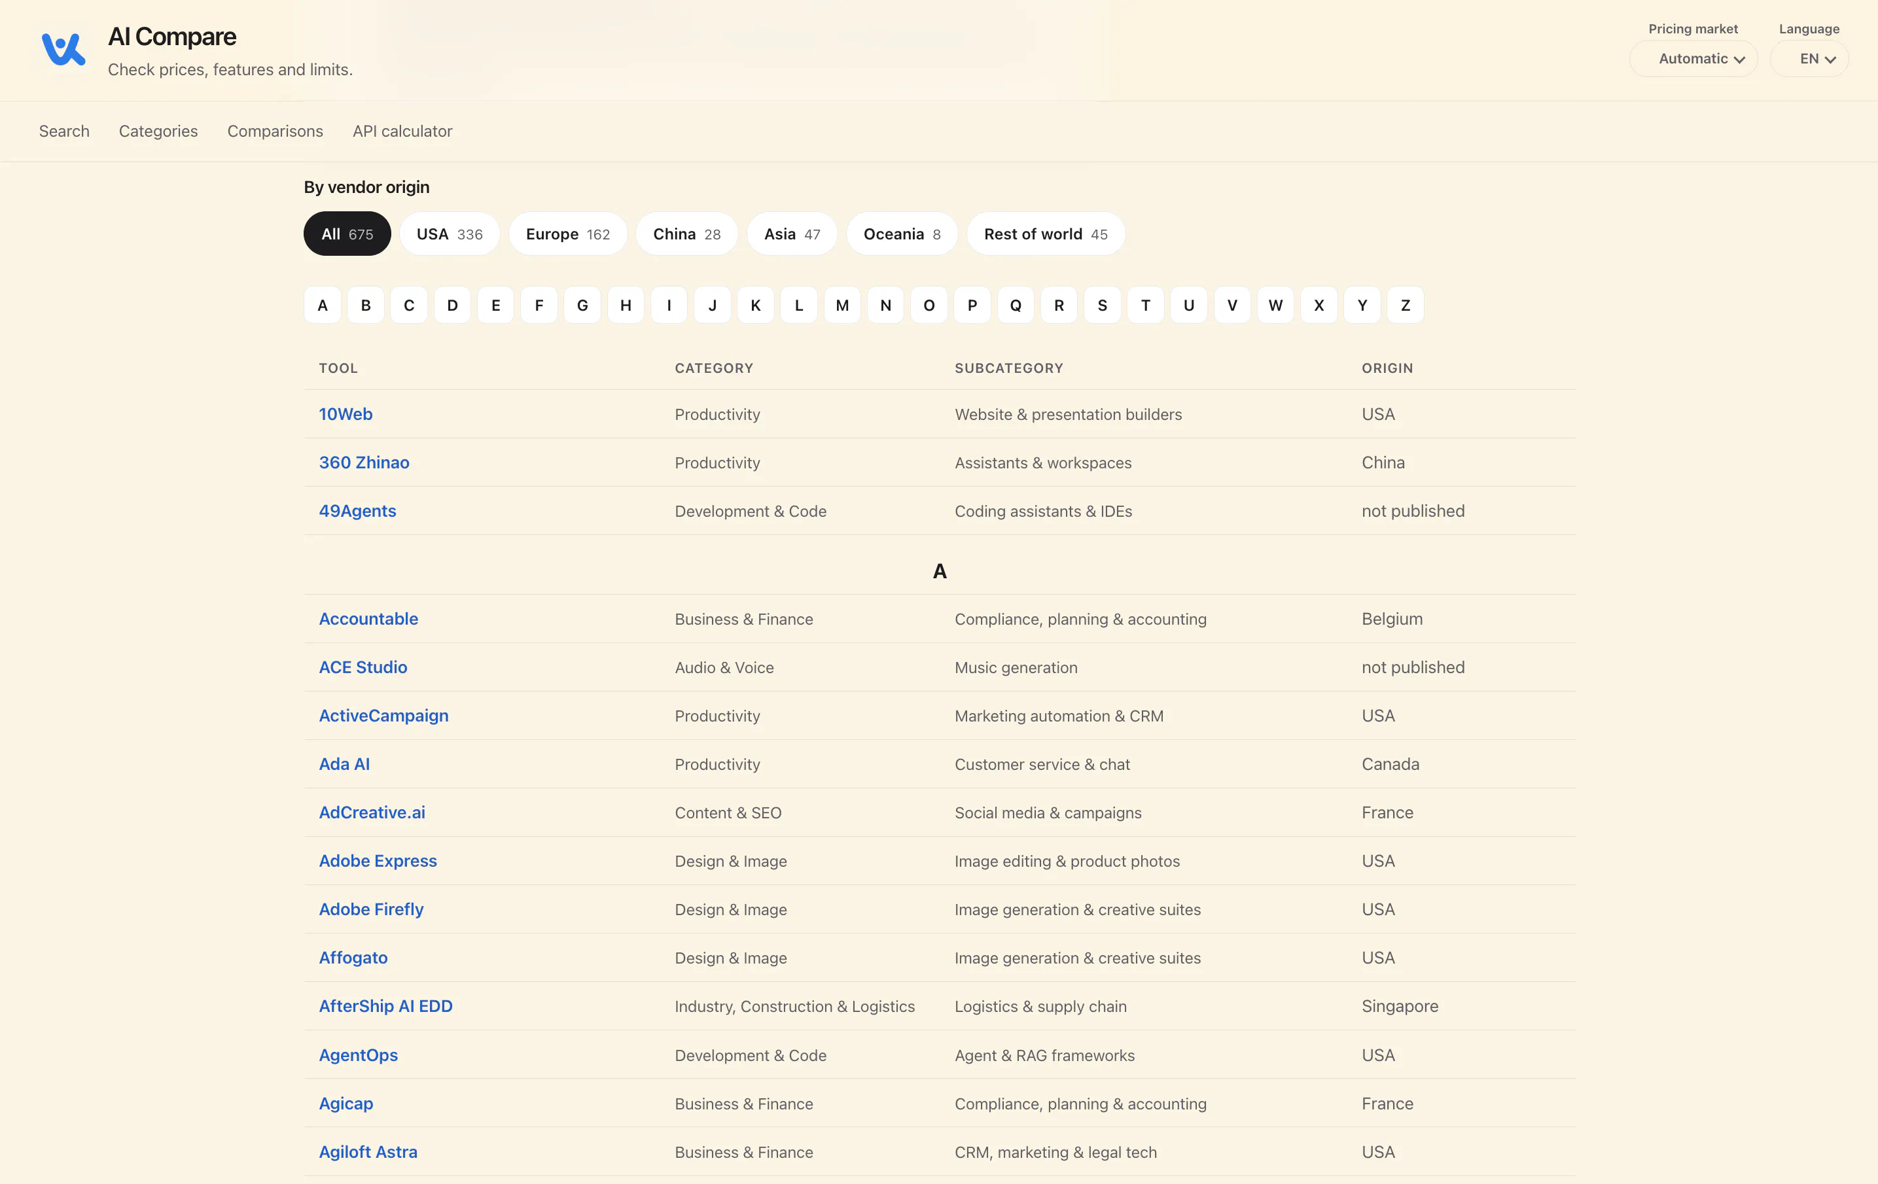Viewport: 1878px width, 1184px height.
Task: Jump to letter W in the index
Action: (1275, 305)
